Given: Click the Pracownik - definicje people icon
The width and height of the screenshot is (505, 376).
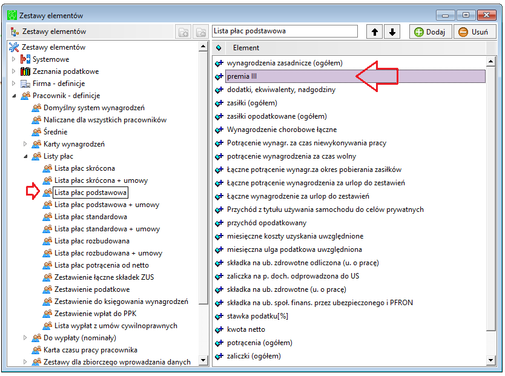Looking at the screenshot, I should click(x=25, y=96).
